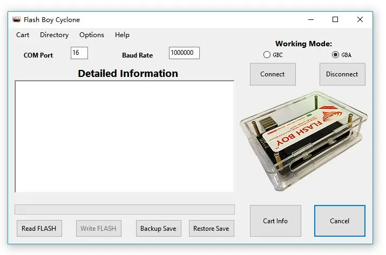The width and height of the screenshot is (386, 255).
Task: Click the Flash Boy Cyclone title bar icon
Action: click(17, 20)
